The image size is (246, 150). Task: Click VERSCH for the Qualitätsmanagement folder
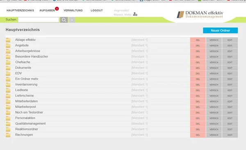(214, 124)
